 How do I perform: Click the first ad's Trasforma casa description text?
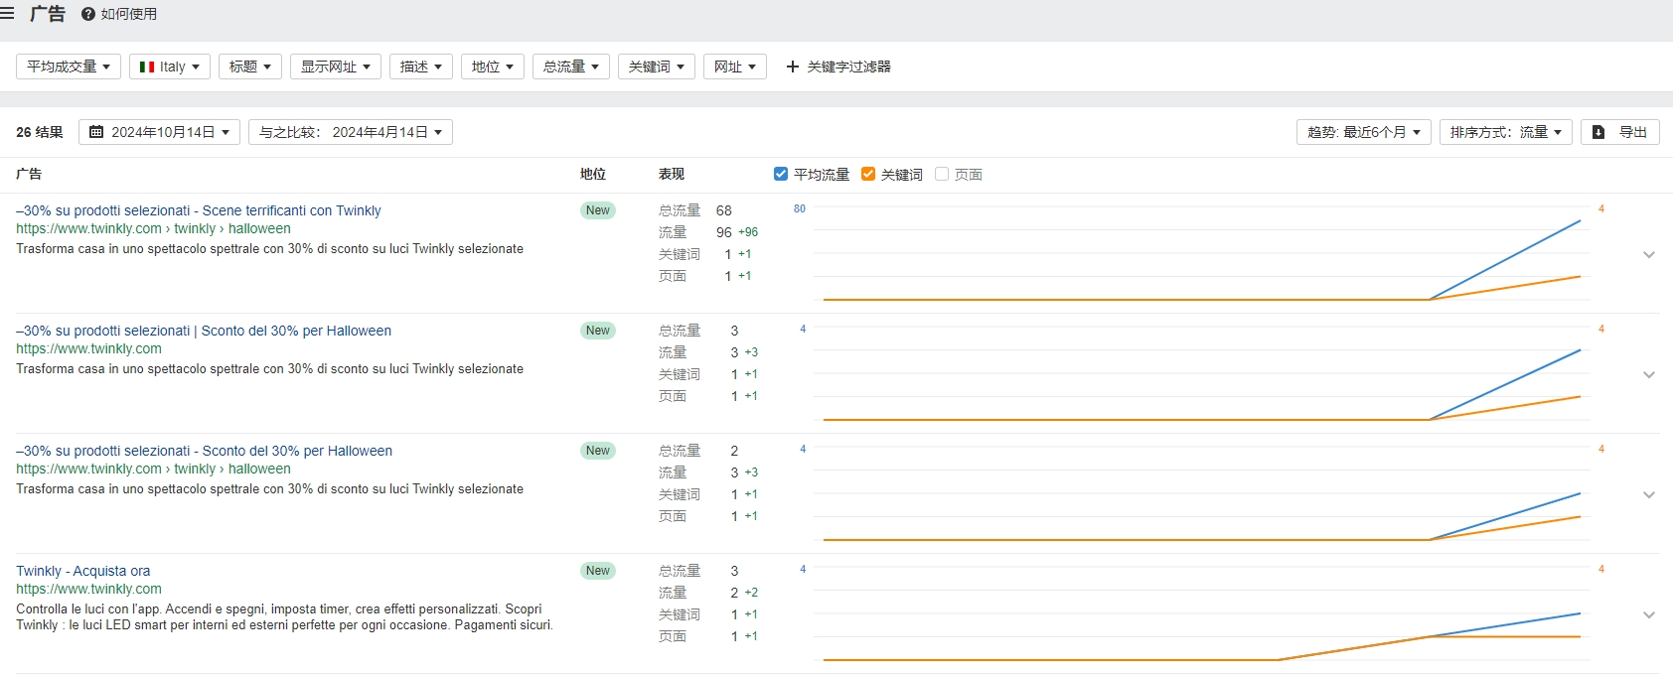(270, 249)
